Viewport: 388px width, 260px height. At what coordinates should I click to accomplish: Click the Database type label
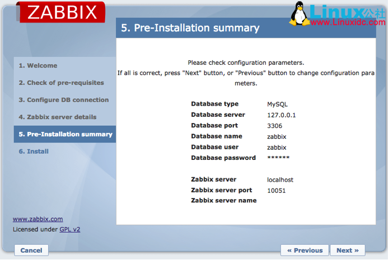coord(215,104)
